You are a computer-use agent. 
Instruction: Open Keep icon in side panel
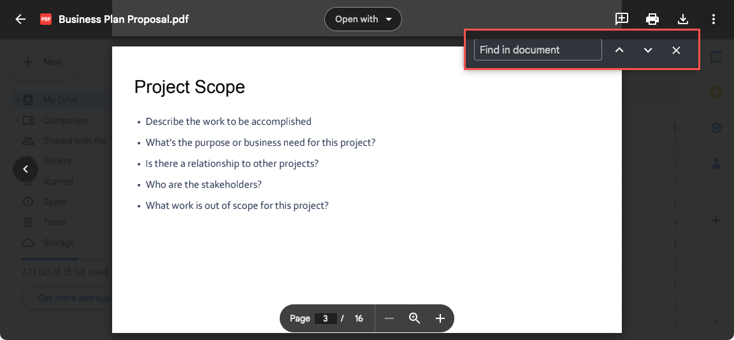click(716, 92)
